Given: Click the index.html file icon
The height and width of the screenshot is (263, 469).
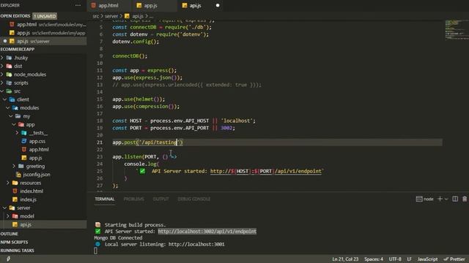Looking at the screenshot, I should click(15, 191).
